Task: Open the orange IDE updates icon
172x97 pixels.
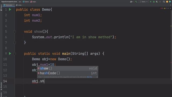Action: pyautogui.click(x=167, y=2)
